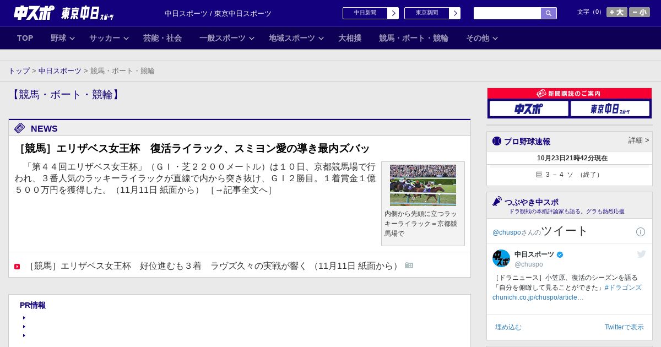Click the 埋め込む embed link

[508, 327]
